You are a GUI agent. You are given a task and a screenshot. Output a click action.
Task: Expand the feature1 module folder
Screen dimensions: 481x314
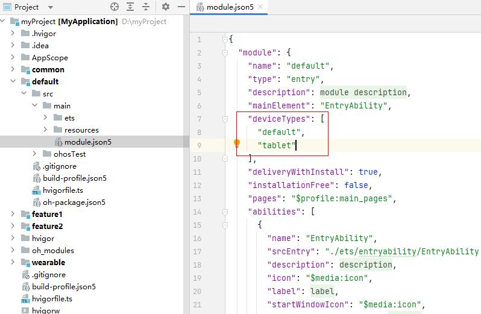point(13,215)
